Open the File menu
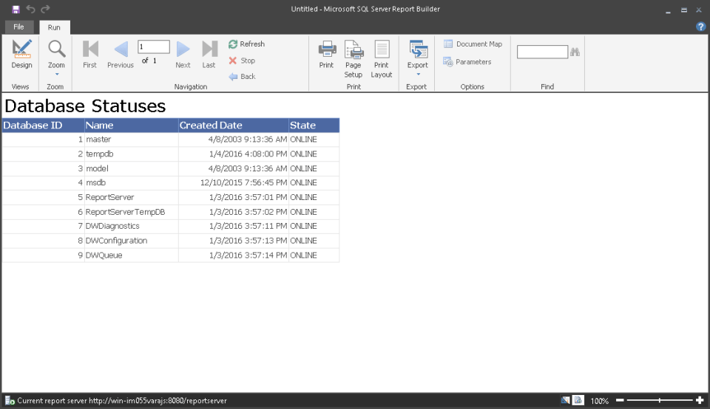 coord(18,27)
